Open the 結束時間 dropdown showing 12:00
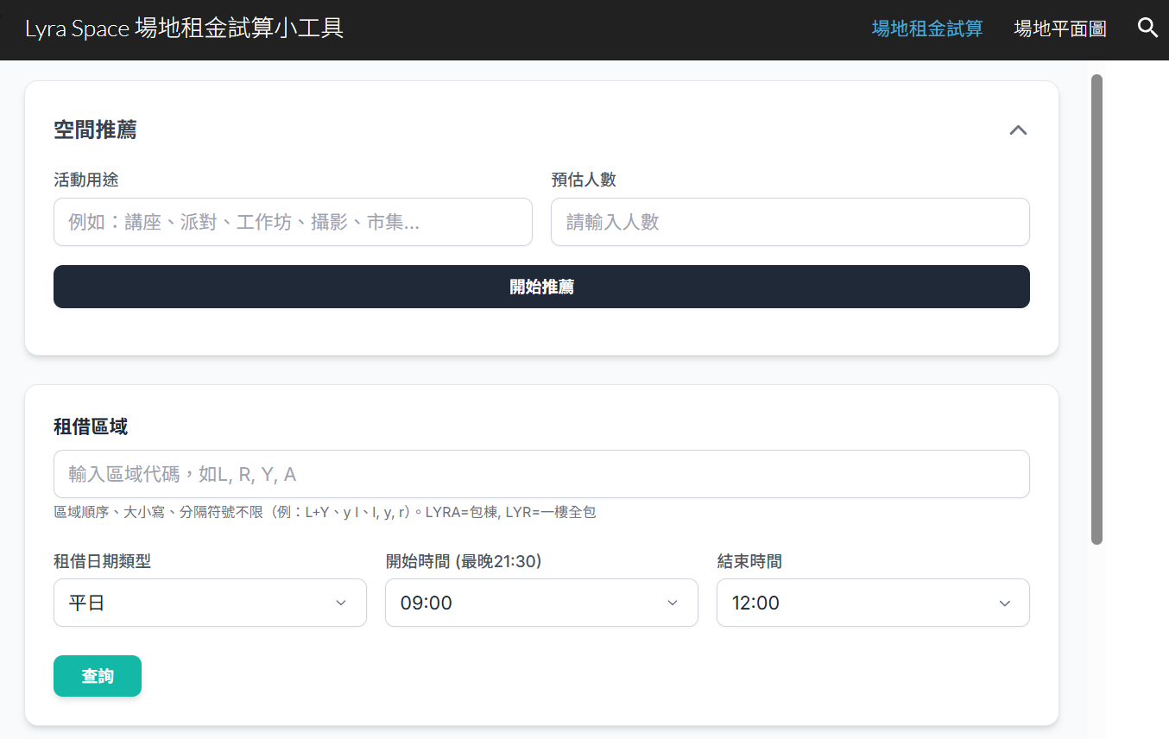 click(872, 603)
